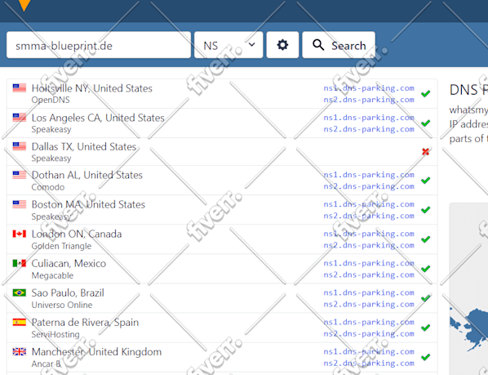Click ns1.dns-parking.com in the Los Angeles row
Viewport: 488px width, 375px height.
369,118
